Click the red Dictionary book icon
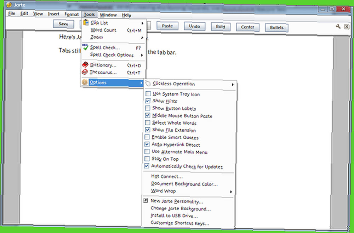This screenshot has width=354, height=233. [x=85, y=64]
